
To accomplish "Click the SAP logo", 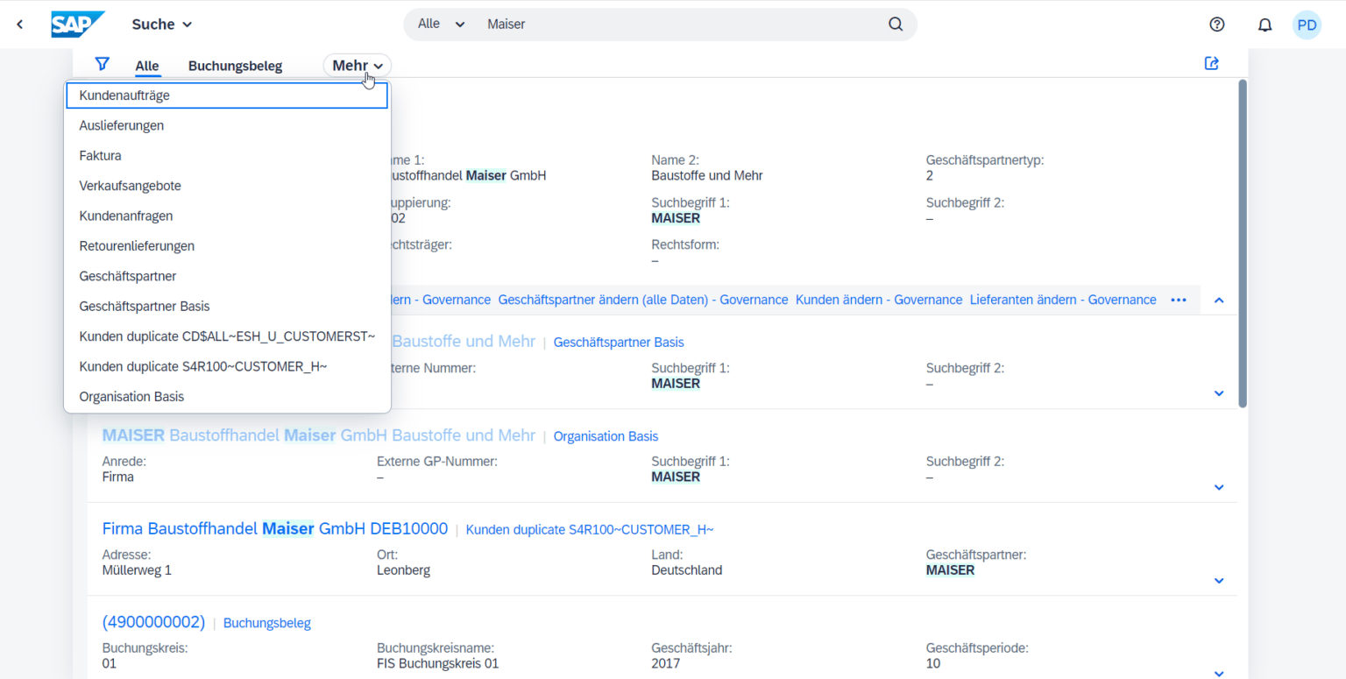I will (78, 25).
